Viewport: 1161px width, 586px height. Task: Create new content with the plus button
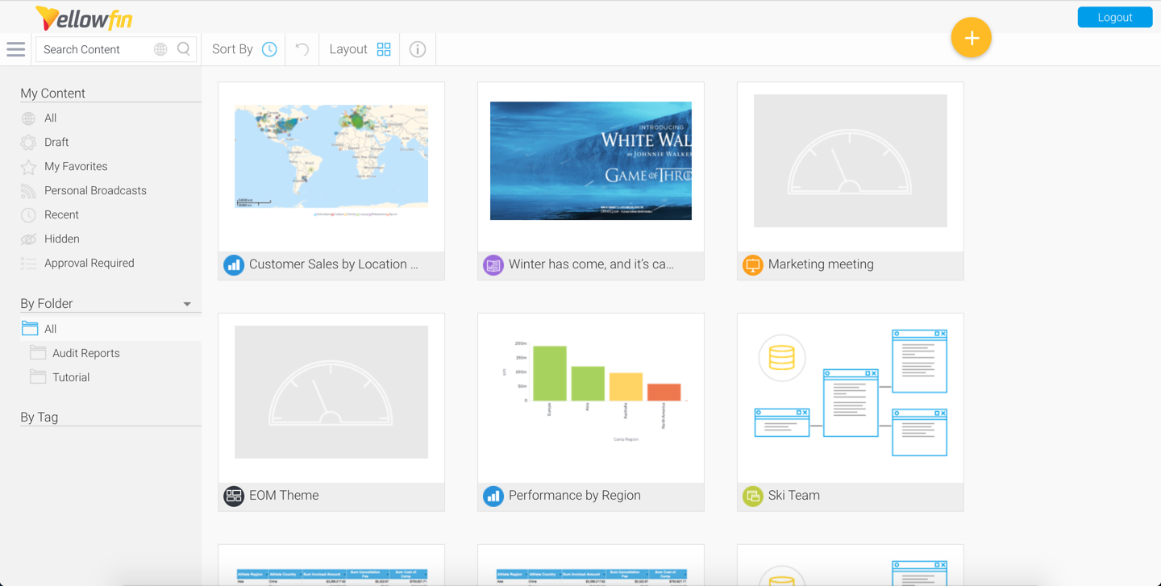click(971, 37)
